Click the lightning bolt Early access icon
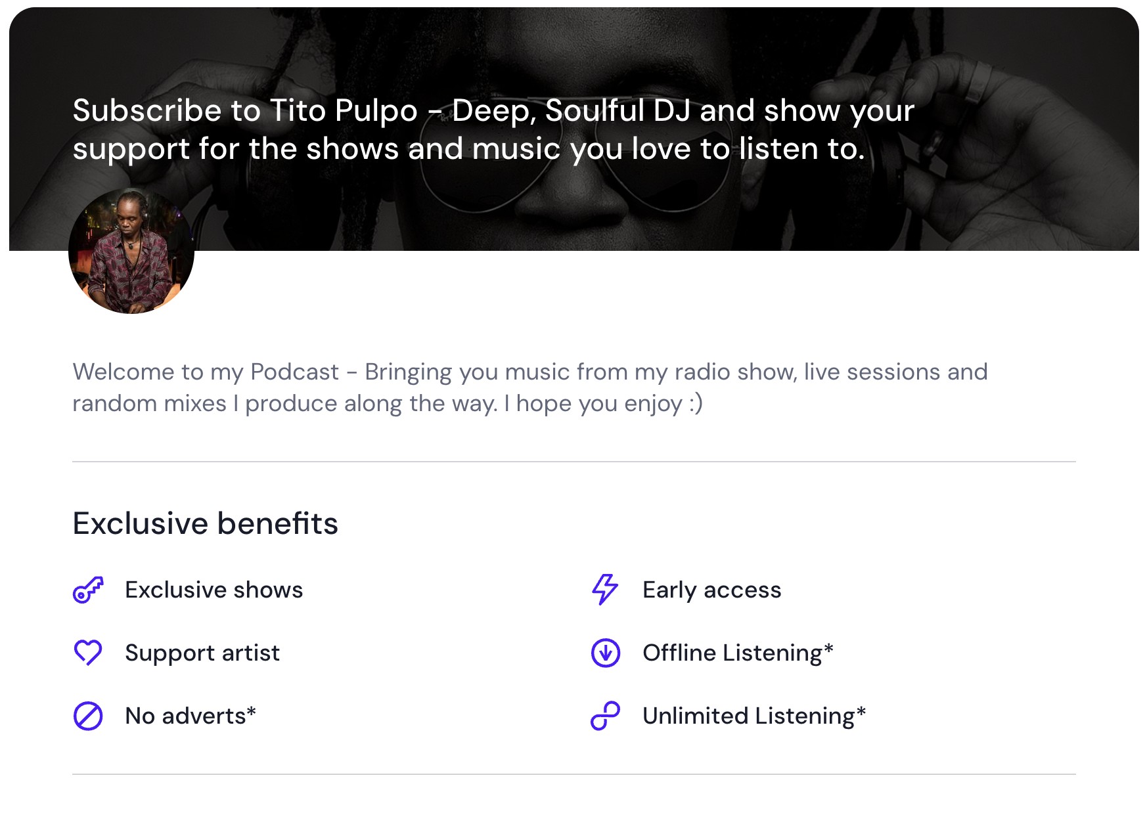The height and width of the screenshot is (813, 1147). point(605,590)
